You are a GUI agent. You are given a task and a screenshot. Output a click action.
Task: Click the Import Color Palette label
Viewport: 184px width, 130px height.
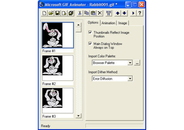[102, 56]
